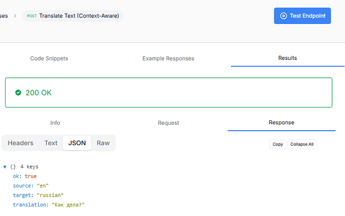Copy the response content
The width and height of the screenshot is (345, 216).
pyautogui.click(x=277, y=144)
